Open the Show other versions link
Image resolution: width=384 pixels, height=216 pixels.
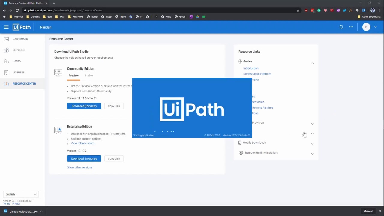point(80,167)
